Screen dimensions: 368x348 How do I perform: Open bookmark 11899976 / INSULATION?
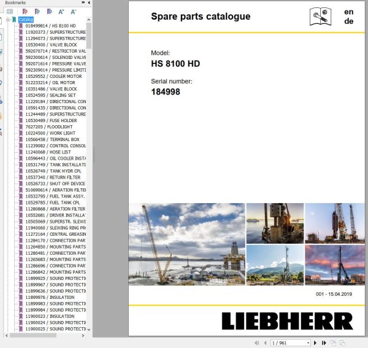[50, 298]
